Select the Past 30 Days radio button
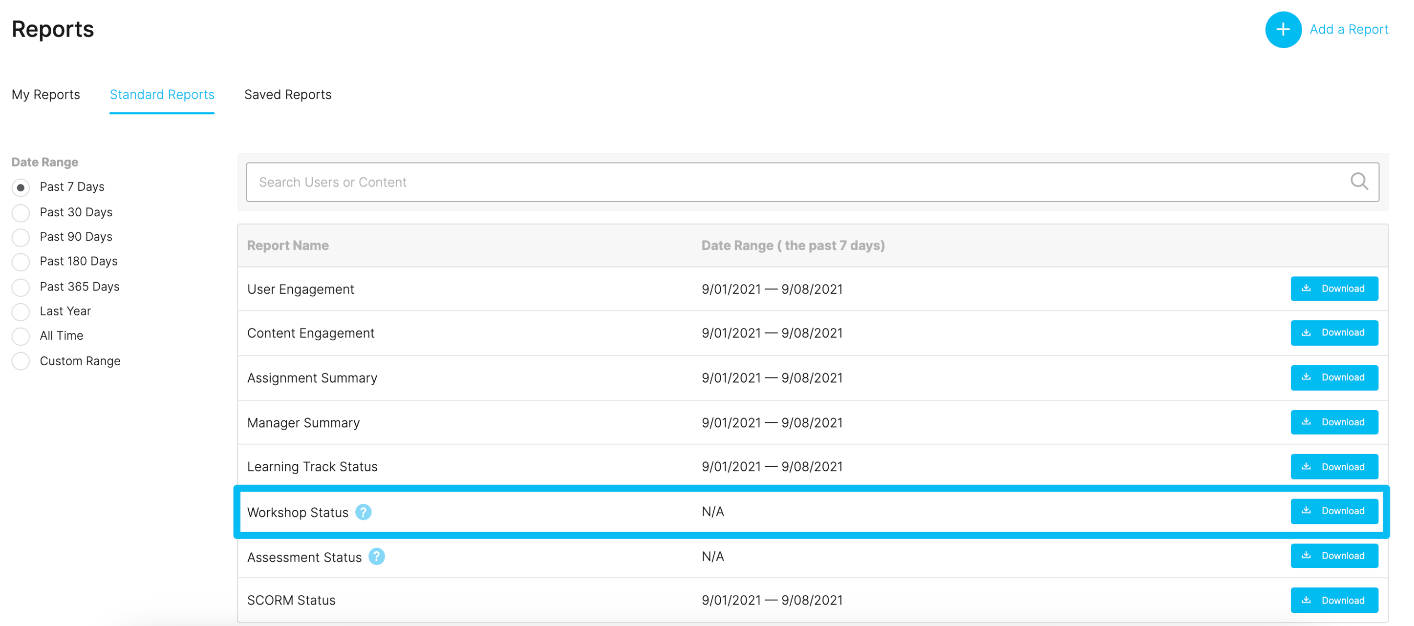This screenshot has height=626, width=1414. 21,213
